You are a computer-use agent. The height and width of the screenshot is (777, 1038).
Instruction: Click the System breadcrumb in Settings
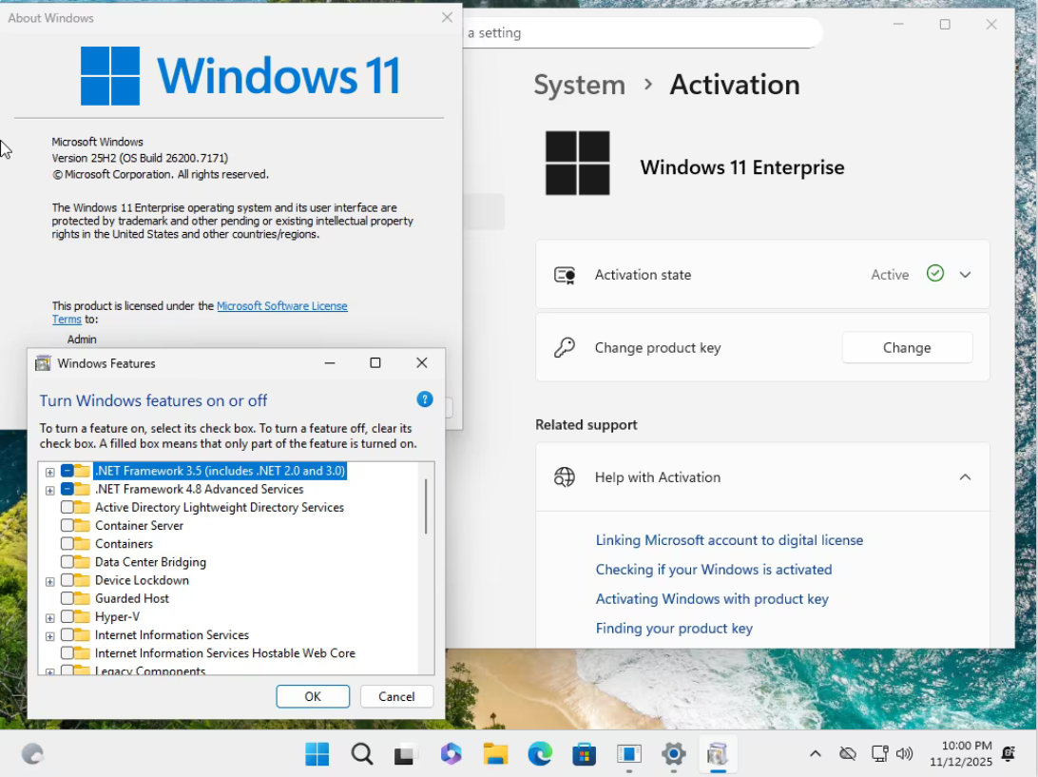coord(579,85)
